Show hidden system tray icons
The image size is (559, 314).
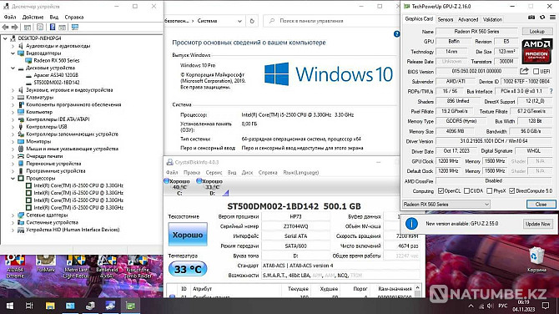pos(471,306)
